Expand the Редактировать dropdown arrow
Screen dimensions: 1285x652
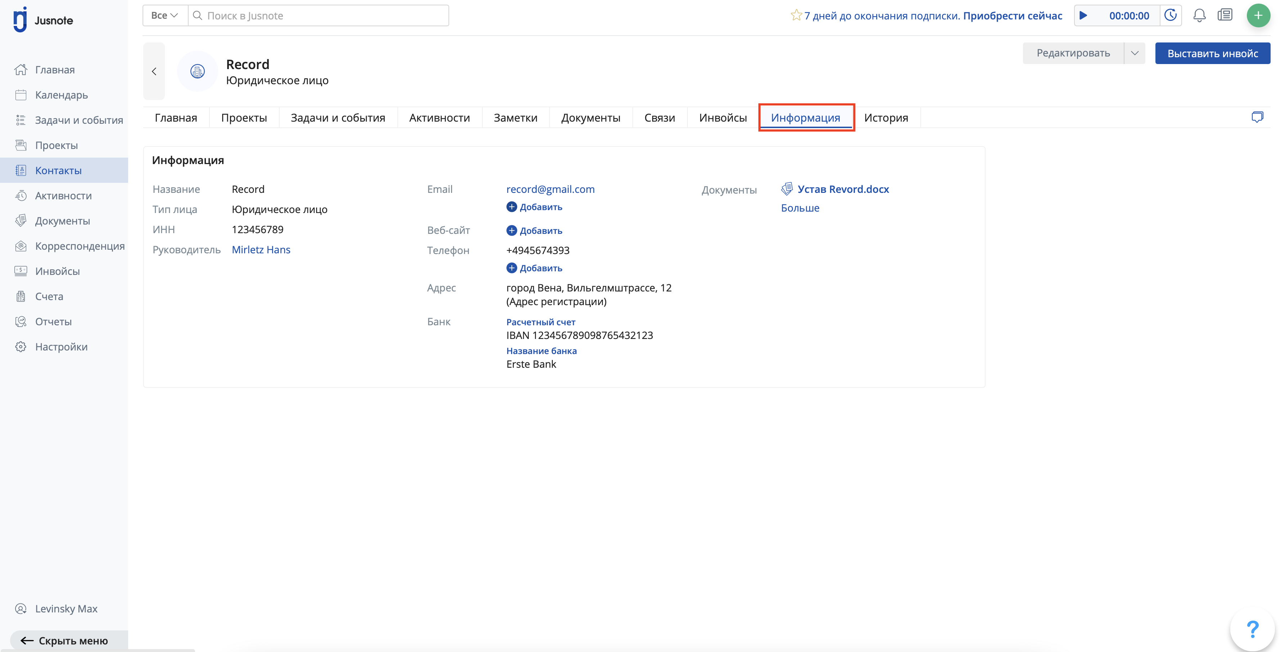coord(1134,53)
